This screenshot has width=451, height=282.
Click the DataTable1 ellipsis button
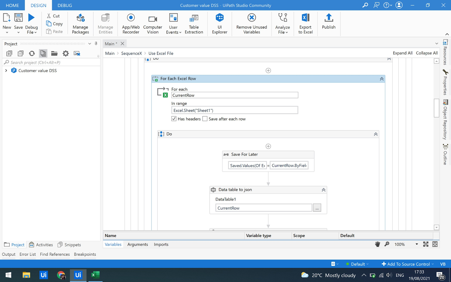317,208
